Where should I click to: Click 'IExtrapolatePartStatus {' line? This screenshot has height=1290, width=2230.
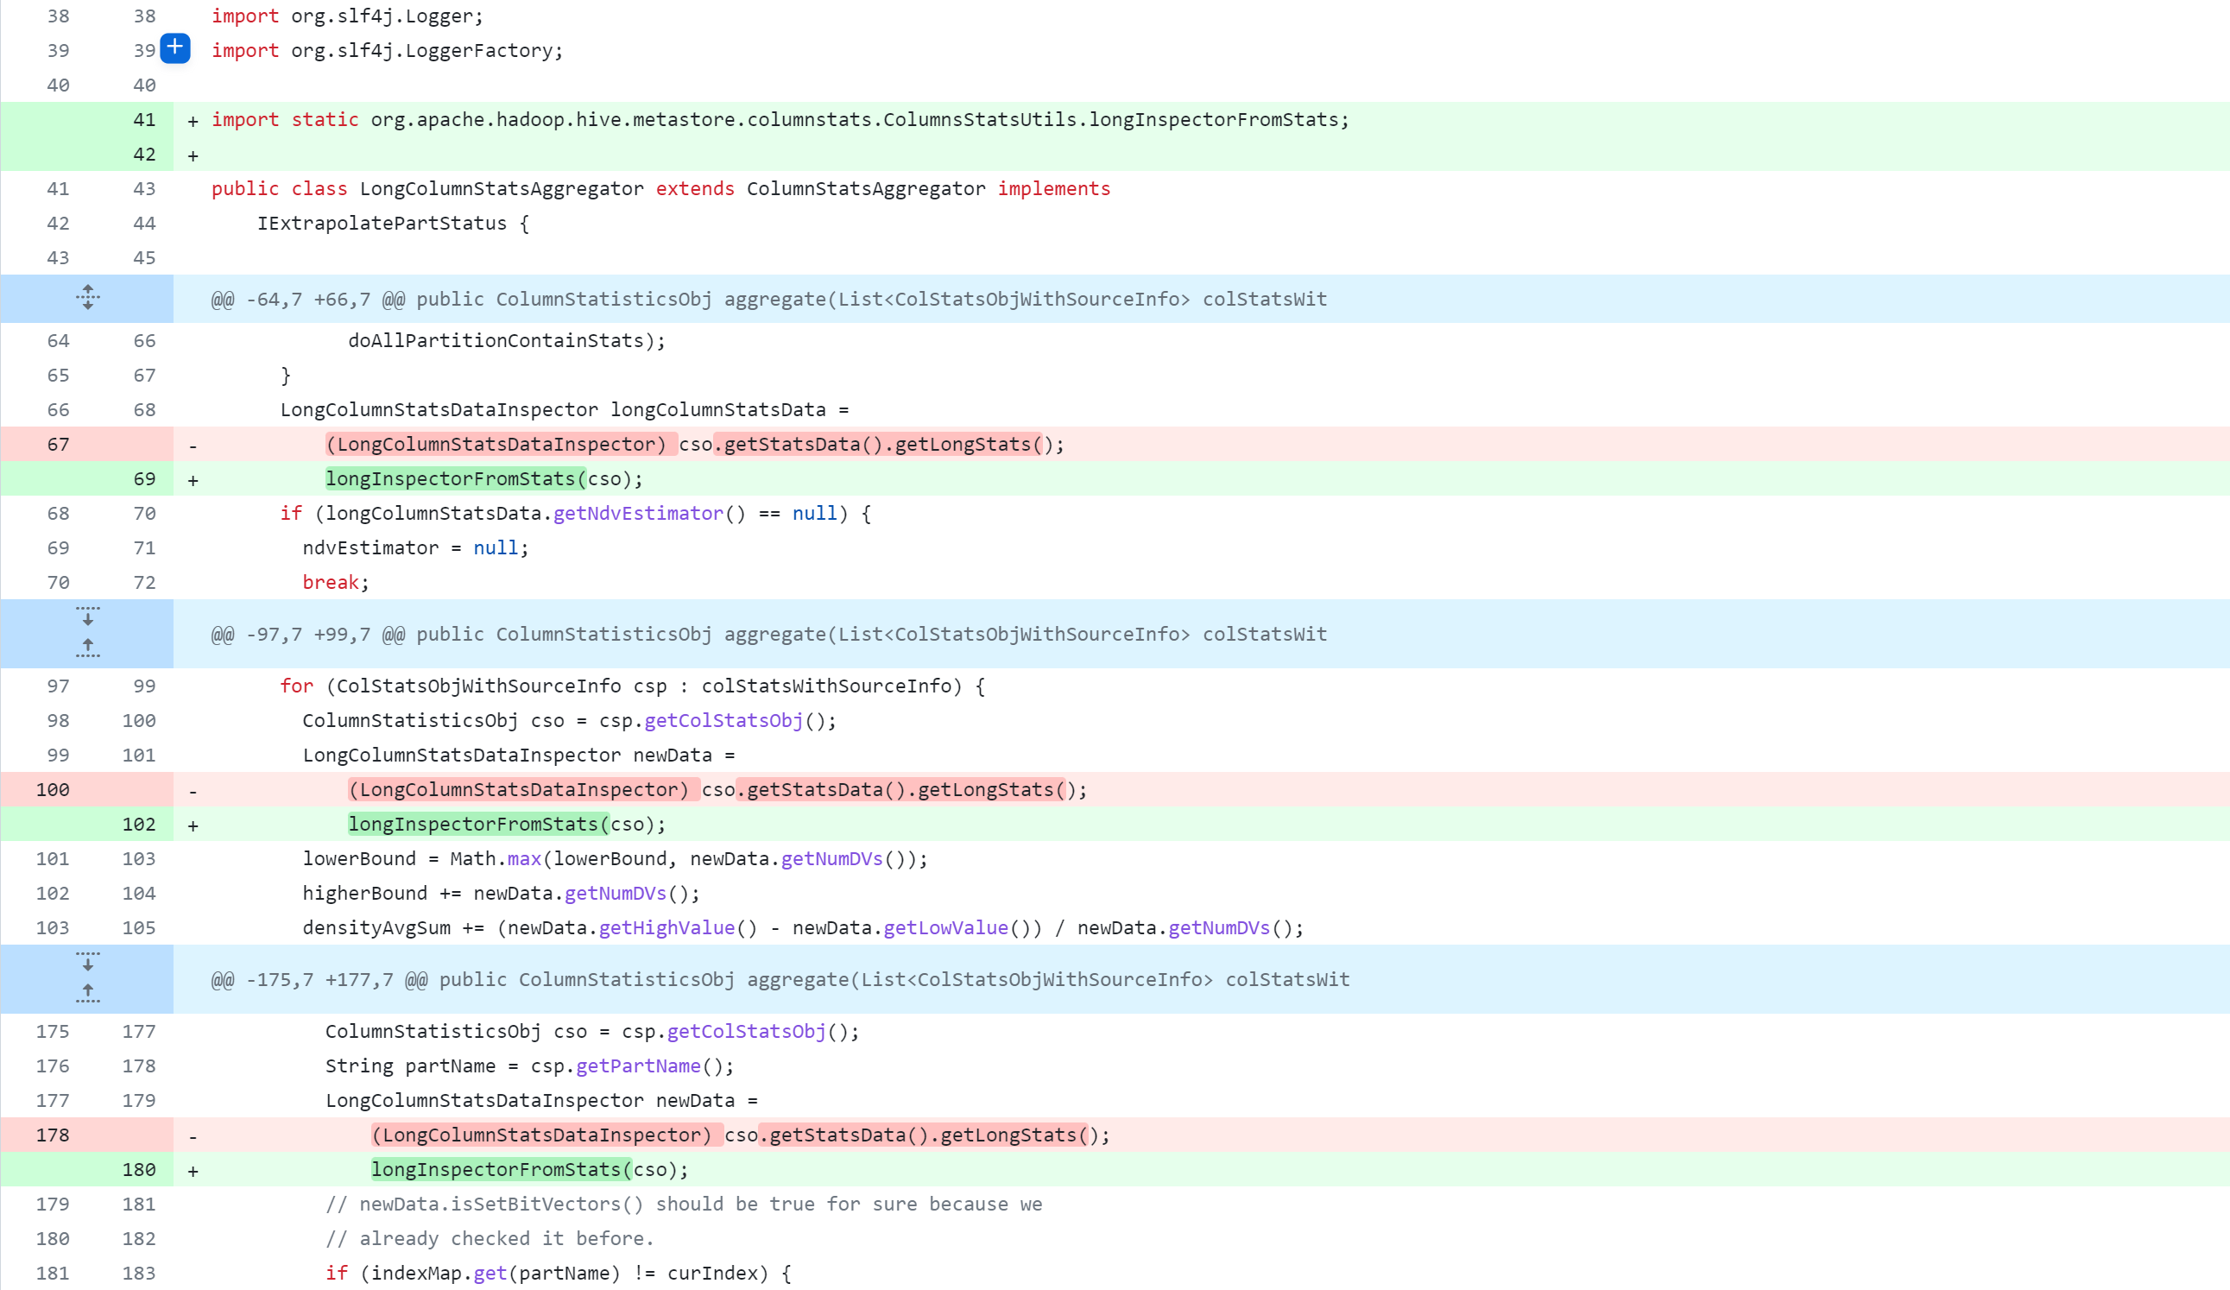click(393, 223)
